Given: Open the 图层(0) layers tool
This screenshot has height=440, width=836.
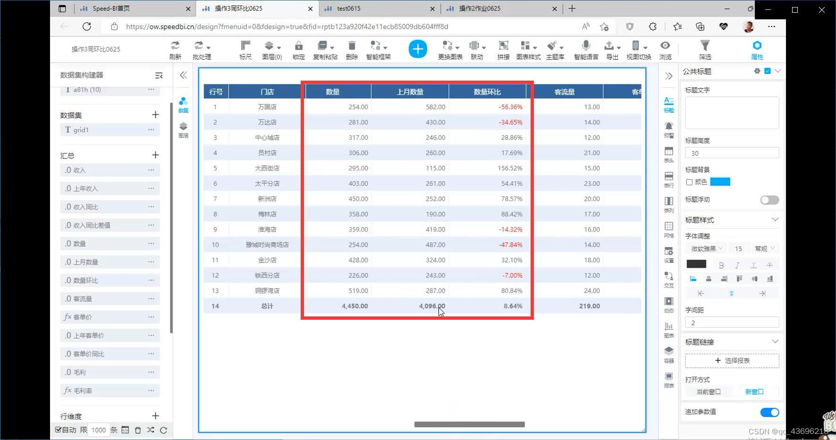Looking at the screenshot, I should (272, 50).
